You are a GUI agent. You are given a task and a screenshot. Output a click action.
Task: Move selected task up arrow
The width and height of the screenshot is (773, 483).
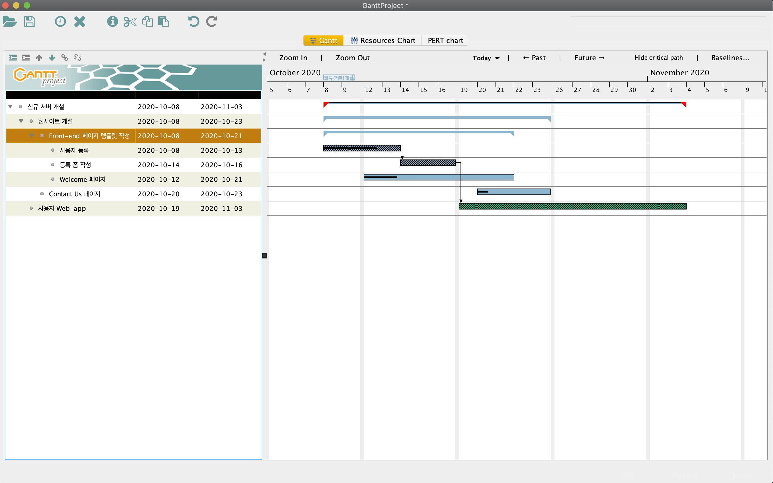[x=39, y=58]
